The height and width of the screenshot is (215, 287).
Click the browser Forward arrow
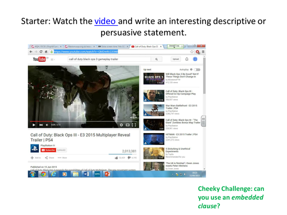point(36,52)
